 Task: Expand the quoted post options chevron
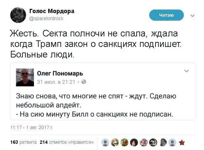[186, 71]
